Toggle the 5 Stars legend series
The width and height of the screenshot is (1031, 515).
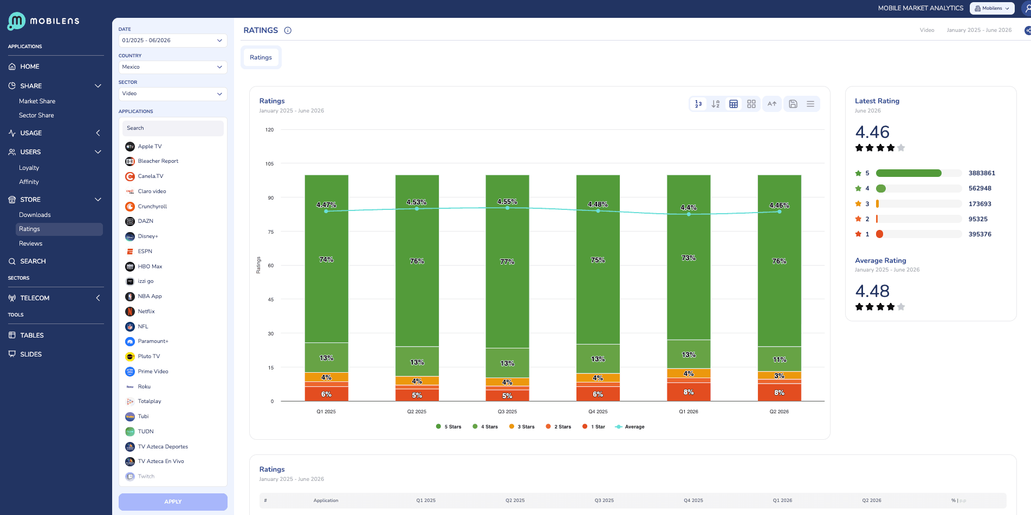coord(449,427)
